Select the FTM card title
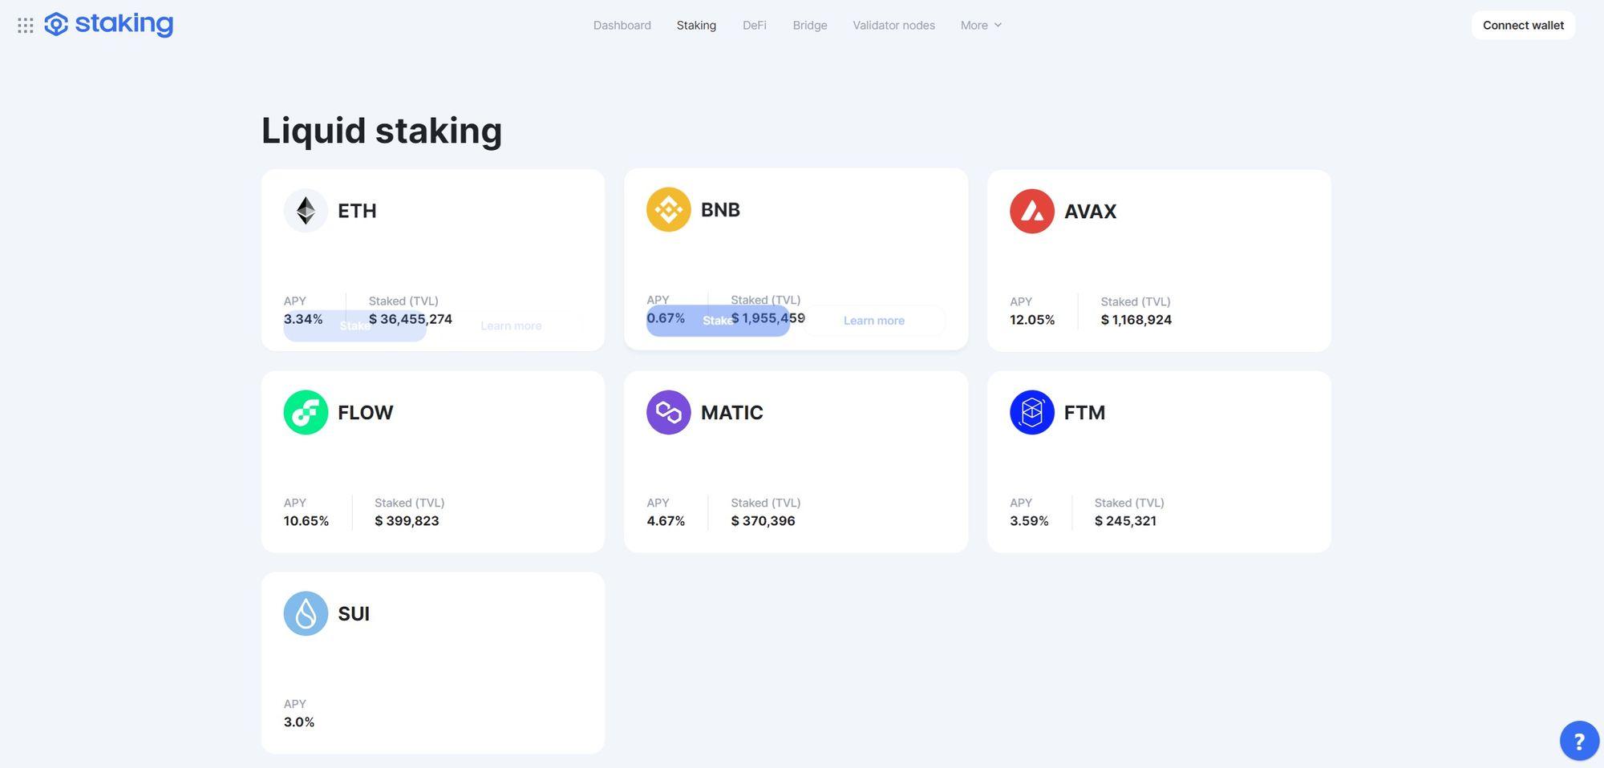Image resolution: width=1604 pixels, height=768 pixels. [x=1084, y=412]
